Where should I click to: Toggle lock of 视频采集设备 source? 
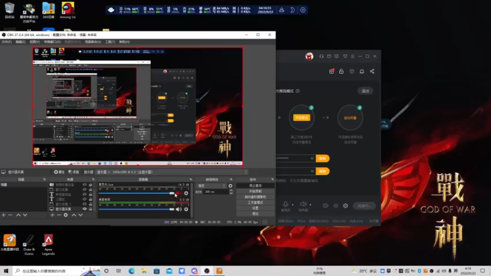90,185
